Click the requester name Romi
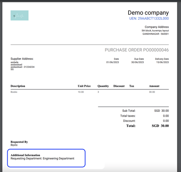The width and height of the screenshot is (181, 172). point(14,145)
